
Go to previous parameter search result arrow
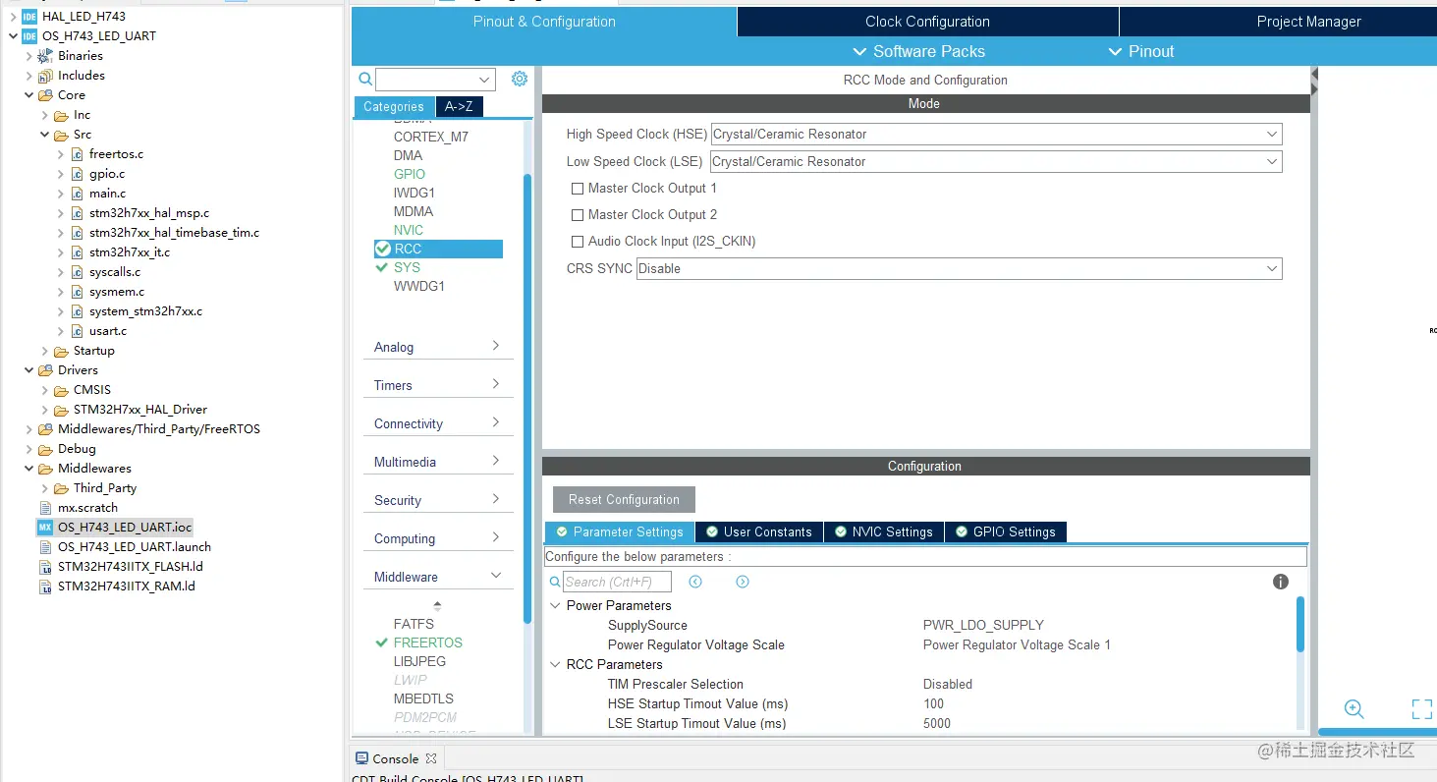pos(695,582)
